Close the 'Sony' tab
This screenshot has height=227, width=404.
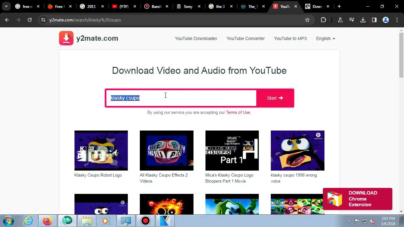point(199,6)
